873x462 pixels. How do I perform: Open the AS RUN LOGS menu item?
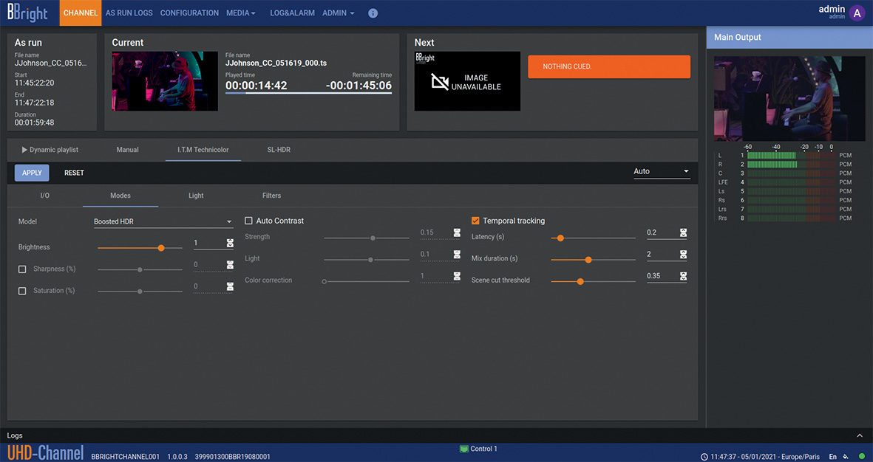(x=129, y=13)
